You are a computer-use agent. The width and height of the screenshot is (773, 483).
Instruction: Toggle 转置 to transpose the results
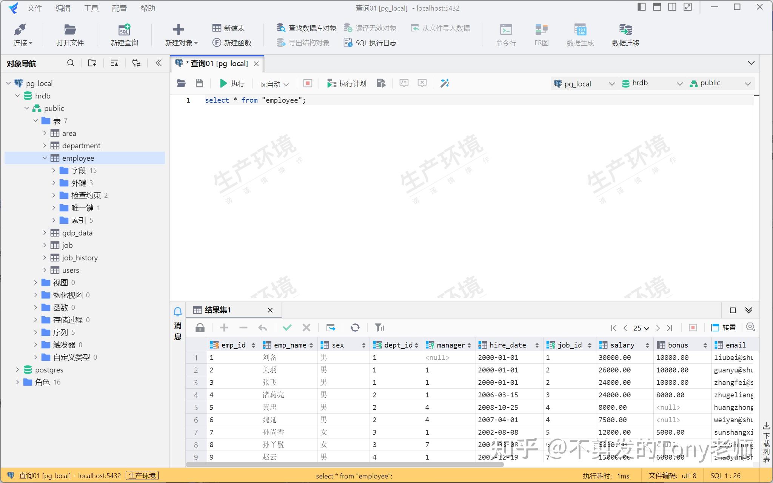click(x=724, y=327)
